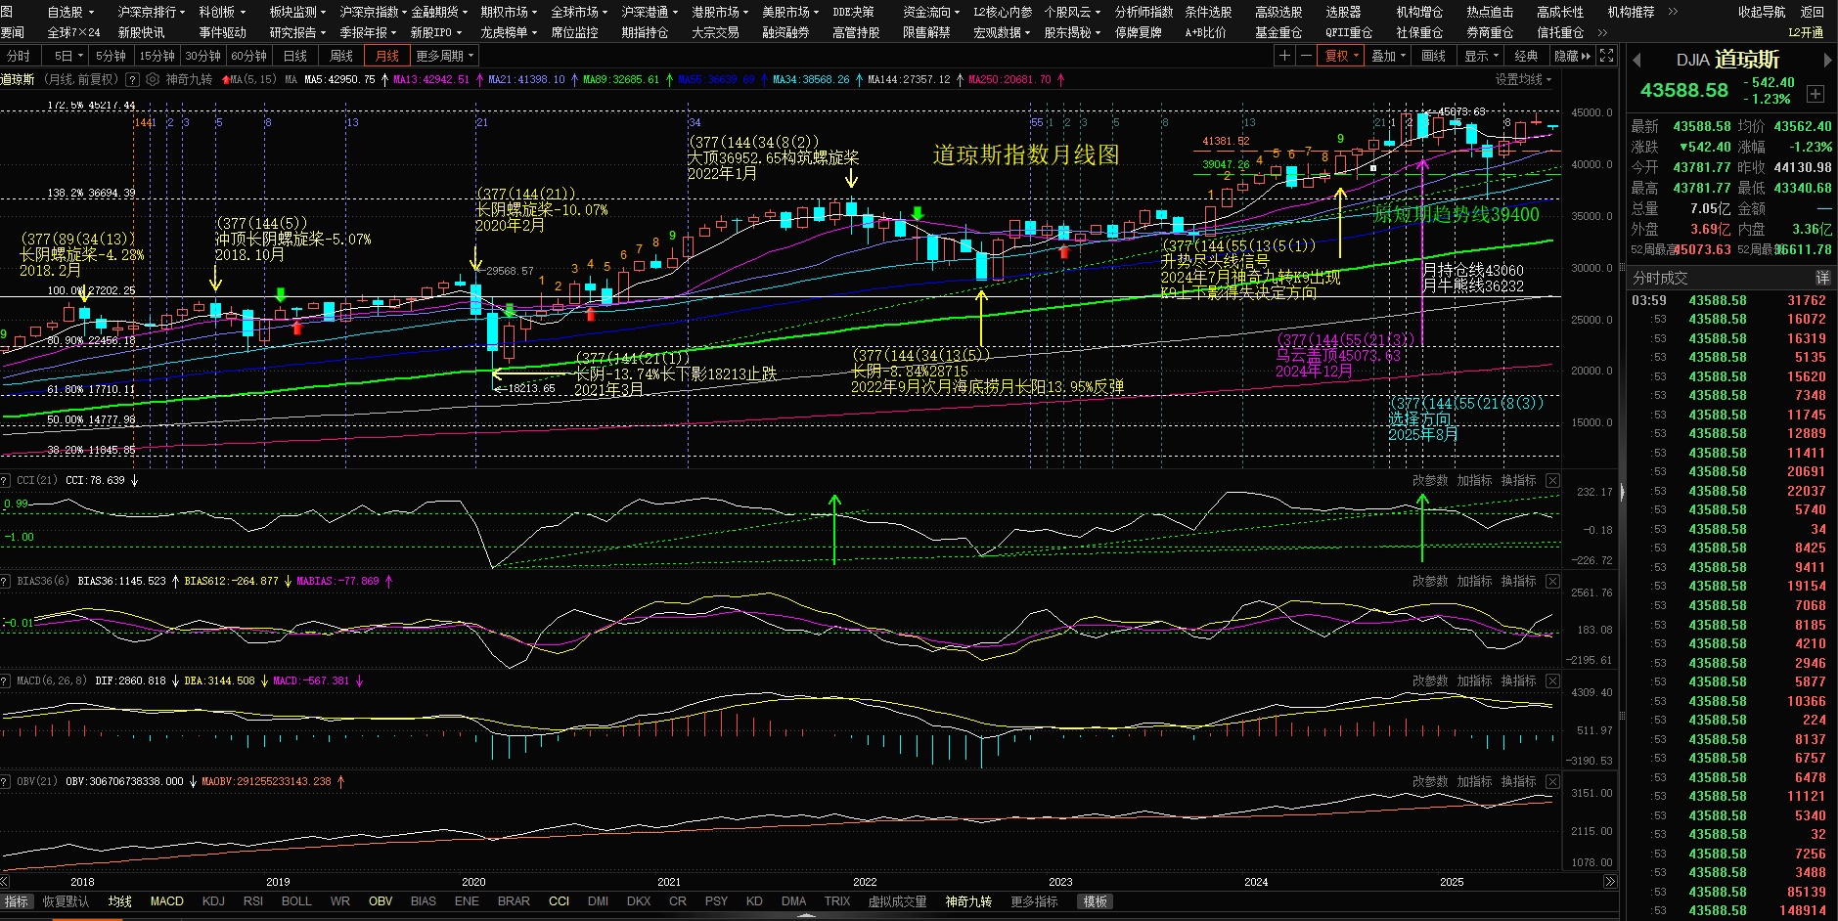Toggle the 复权 adjustment mode
This screenshot has width=1838, height=921.
coord(1340,56)
